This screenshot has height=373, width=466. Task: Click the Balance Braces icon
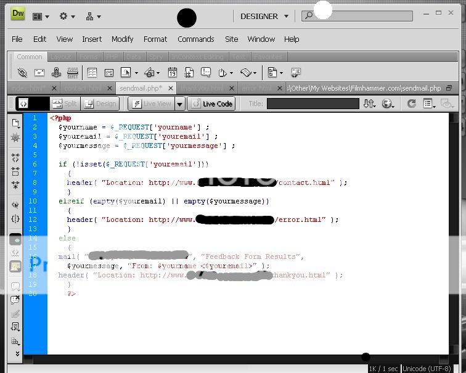click(15, 219)
